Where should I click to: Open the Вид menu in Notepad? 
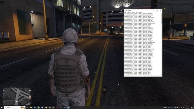[x=137, y=12]
